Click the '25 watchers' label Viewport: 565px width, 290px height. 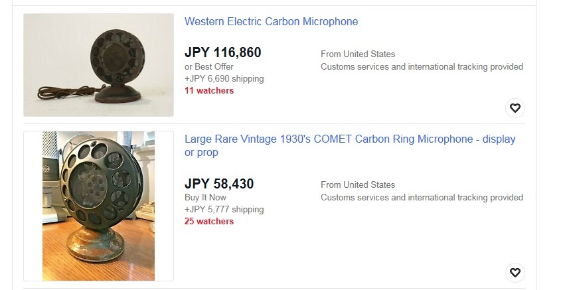click(x=209, y=221)
